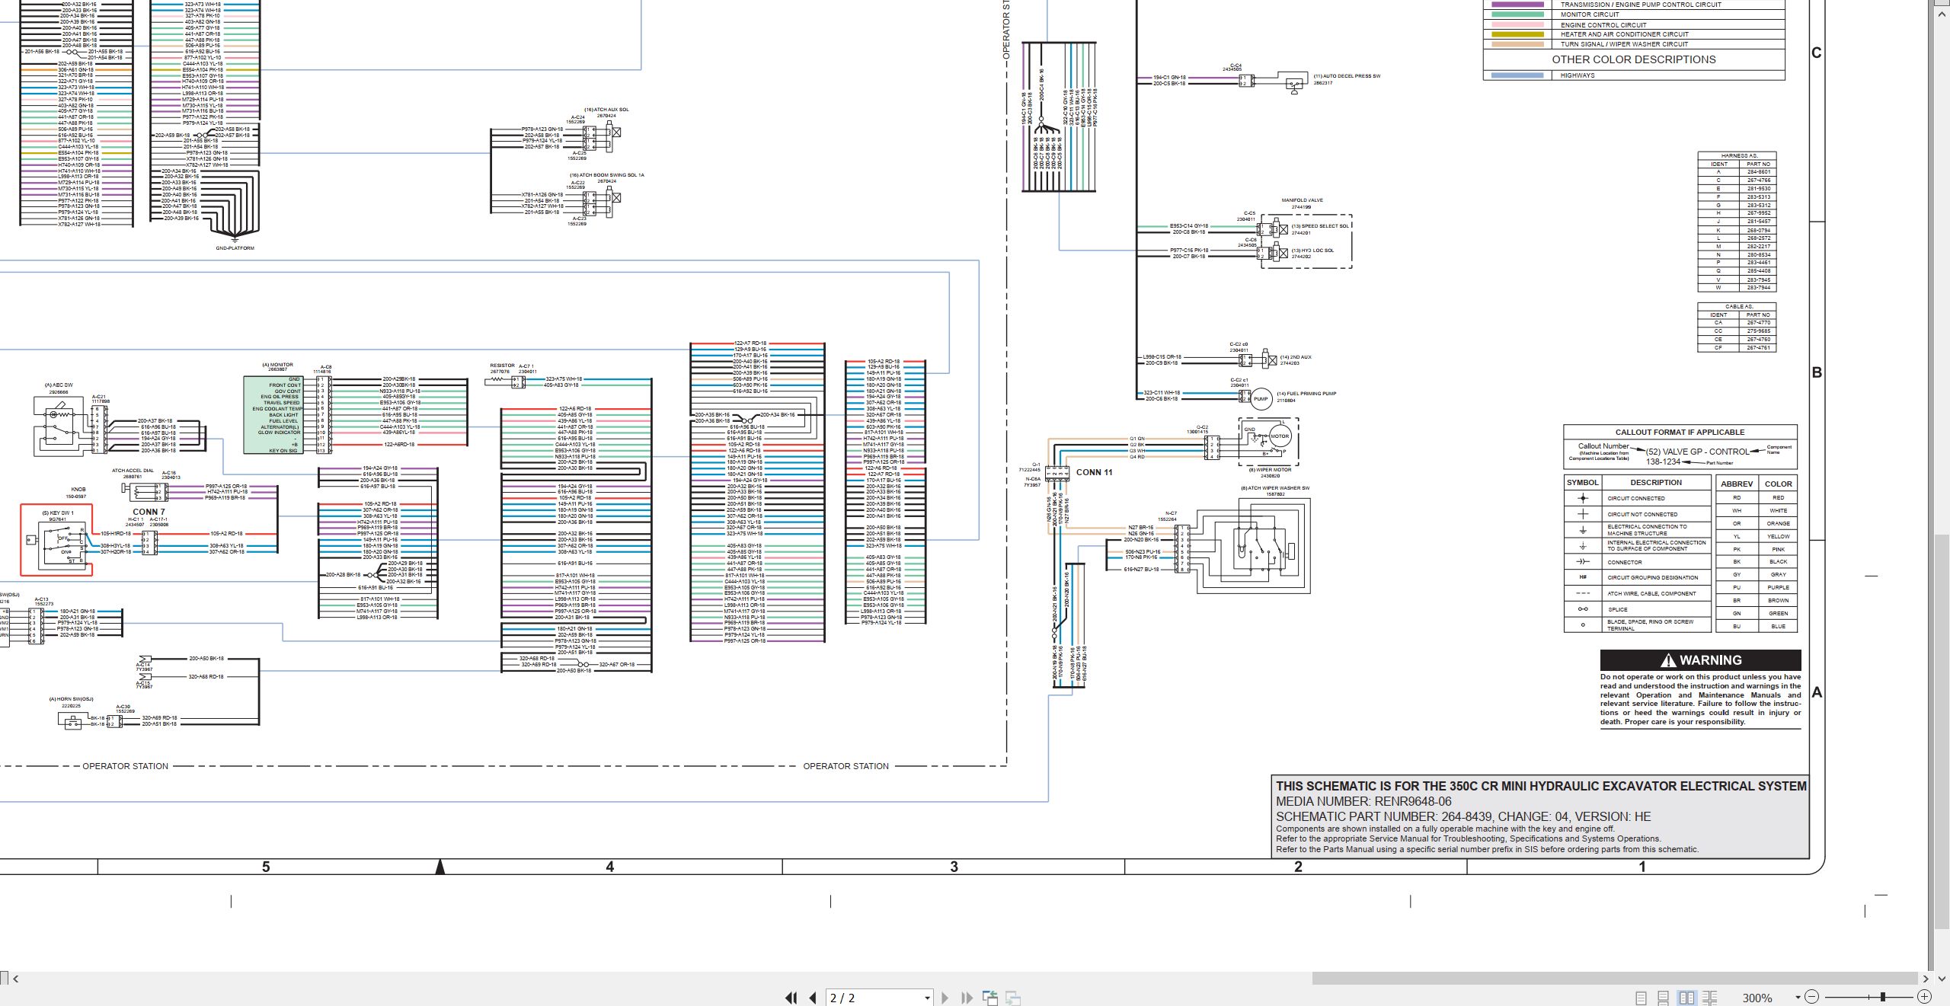Screen dimensions: 1950x1006
Task: Click the ABBREV column header
Action: tap(1737, 484)
